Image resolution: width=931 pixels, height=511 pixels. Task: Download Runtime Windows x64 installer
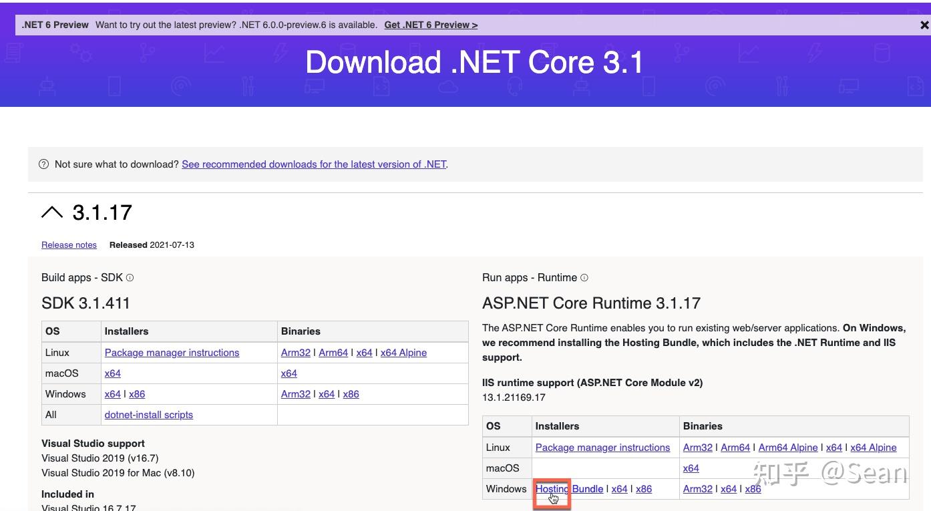[619, 489]
